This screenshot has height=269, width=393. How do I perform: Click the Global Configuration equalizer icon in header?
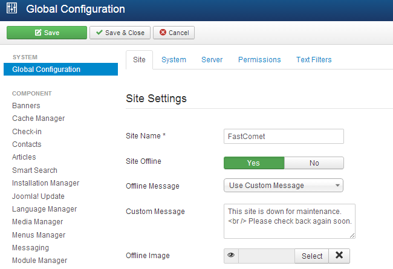(x=12, y=10)
